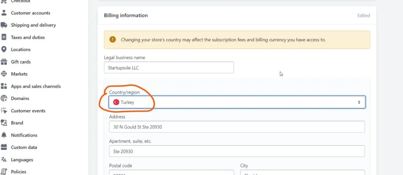Click the Apartment, suite field
The width and height of the screenshot is (403, 175).
click(x=237, y=151)
